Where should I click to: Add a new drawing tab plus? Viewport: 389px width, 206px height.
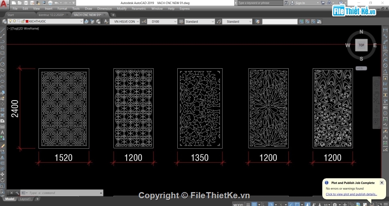point(113,15)
